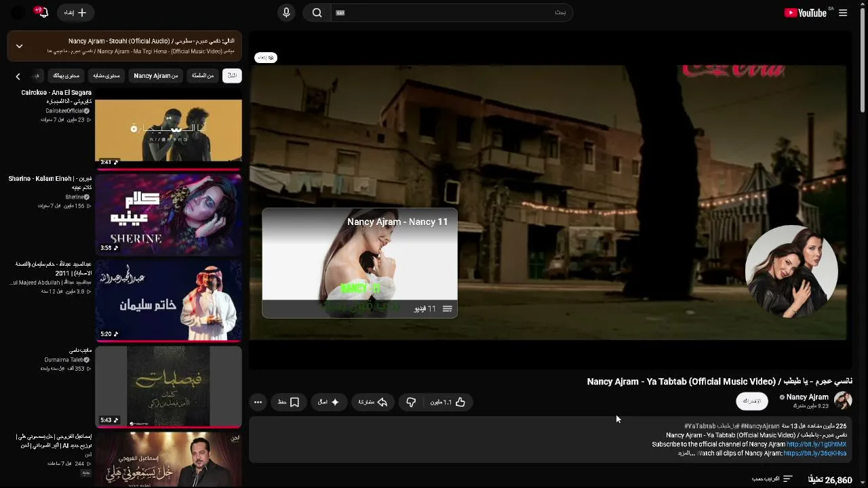Click the Ask (اسأل) sparkle button
Image resolution: width=868 pixels, height=488 pixels.
(329, 402)
